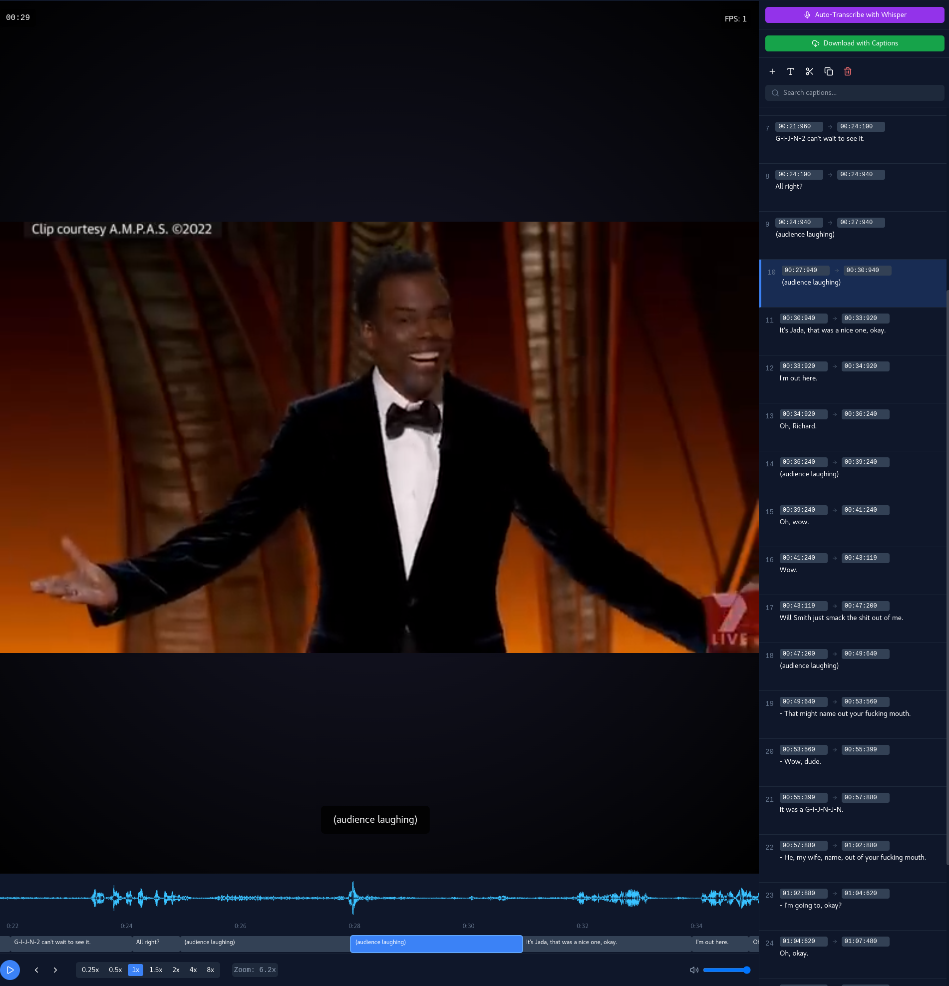
Task: Click the add caption plus icon
Action: click(x=772, y=71)
